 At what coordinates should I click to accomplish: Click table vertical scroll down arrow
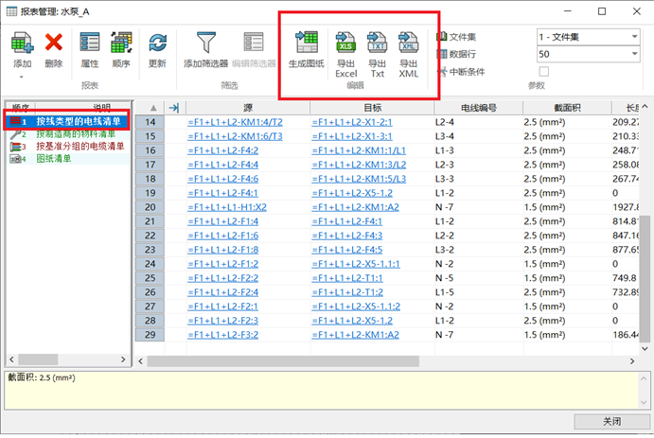point(645,349)
